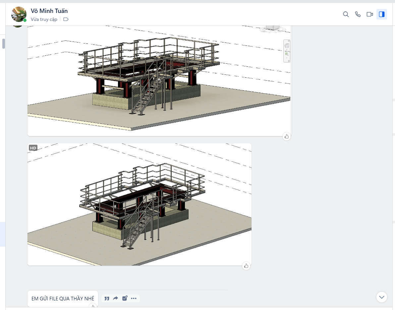Start a voice call with Võ Minh Tuấn

[x=358, y=14]
